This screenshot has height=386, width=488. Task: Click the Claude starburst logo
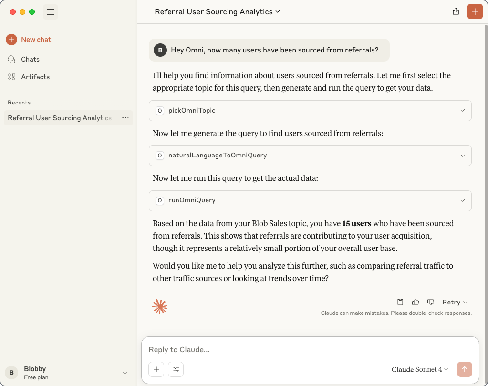click(x=160, y=307)
